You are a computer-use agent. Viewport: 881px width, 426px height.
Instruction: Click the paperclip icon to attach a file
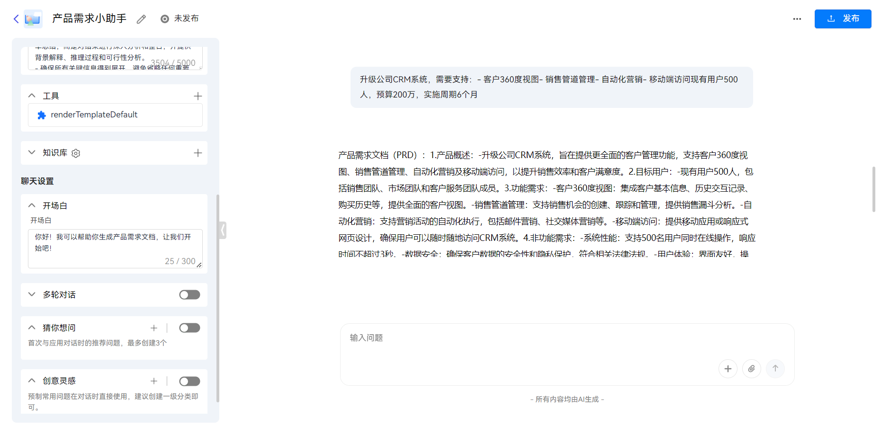[x=751, y=368]
